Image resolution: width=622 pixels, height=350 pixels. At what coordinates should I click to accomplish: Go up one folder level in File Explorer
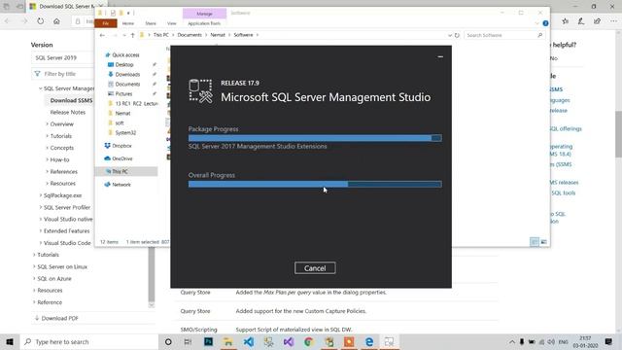point(132,35)
